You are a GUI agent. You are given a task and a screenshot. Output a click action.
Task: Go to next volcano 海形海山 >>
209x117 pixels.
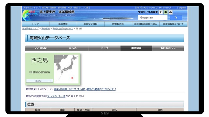(168, 48)
